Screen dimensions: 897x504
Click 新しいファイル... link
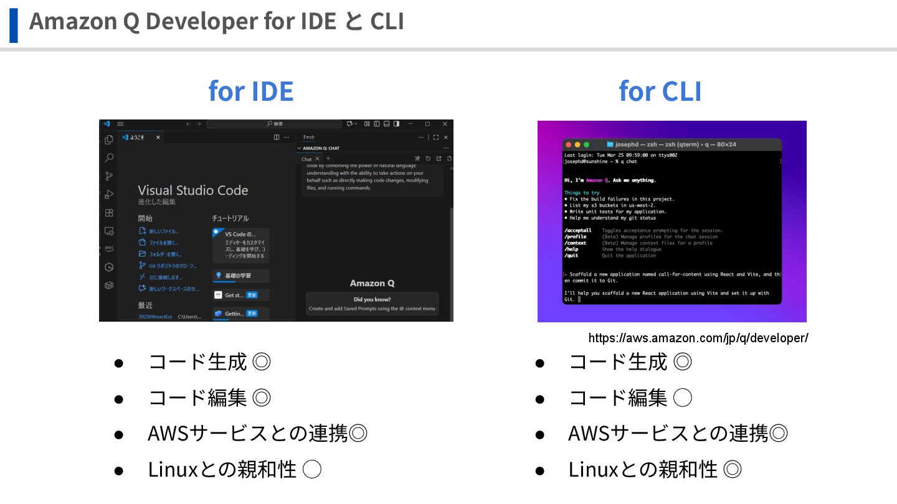coord(159,231)
